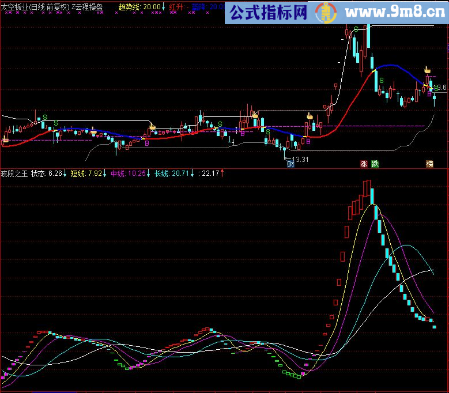Click the blue 财 info marker
This screenshot has height=393, width=449.
(290, 164)
